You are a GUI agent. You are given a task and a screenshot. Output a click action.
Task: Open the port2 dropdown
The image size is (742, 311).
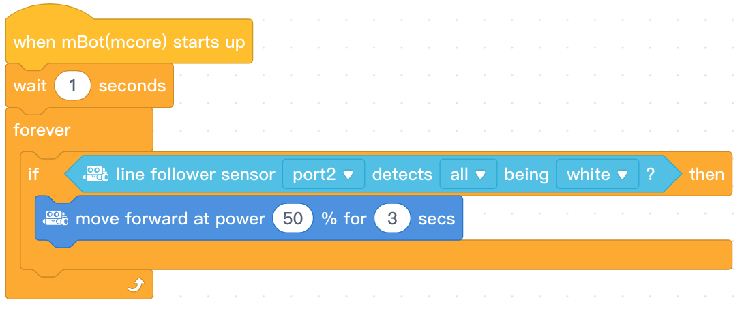pyautogui.click(x=323, y=175)
